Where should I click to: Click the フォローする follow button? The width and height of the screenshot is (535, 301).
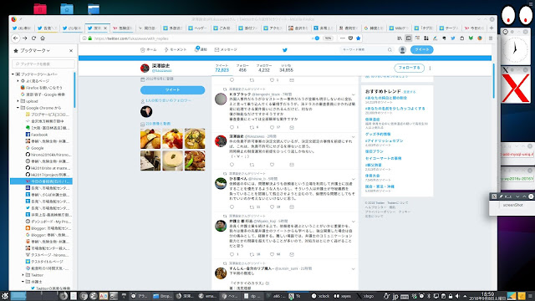[x=409, y=68]
